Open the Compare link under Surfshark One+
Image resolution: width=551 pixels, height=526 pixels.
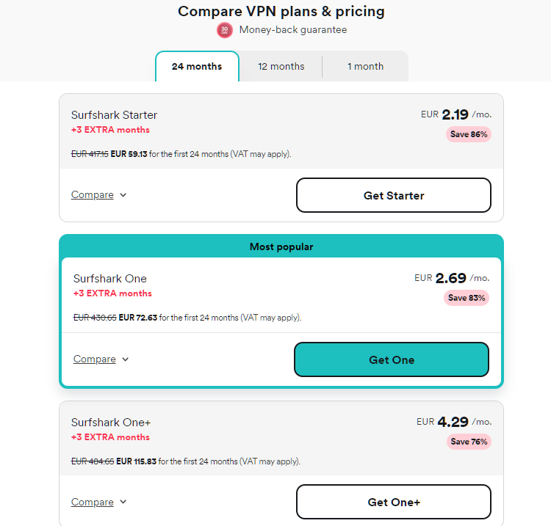tap(93, 502)
